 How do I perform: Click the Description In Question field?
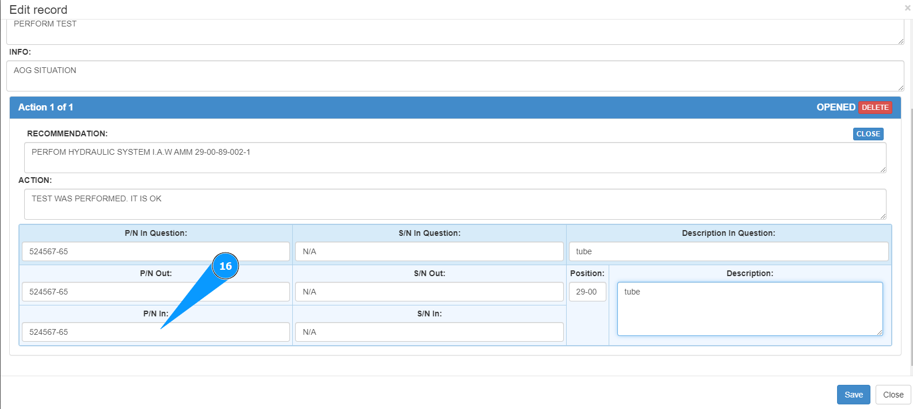[728, 251]
